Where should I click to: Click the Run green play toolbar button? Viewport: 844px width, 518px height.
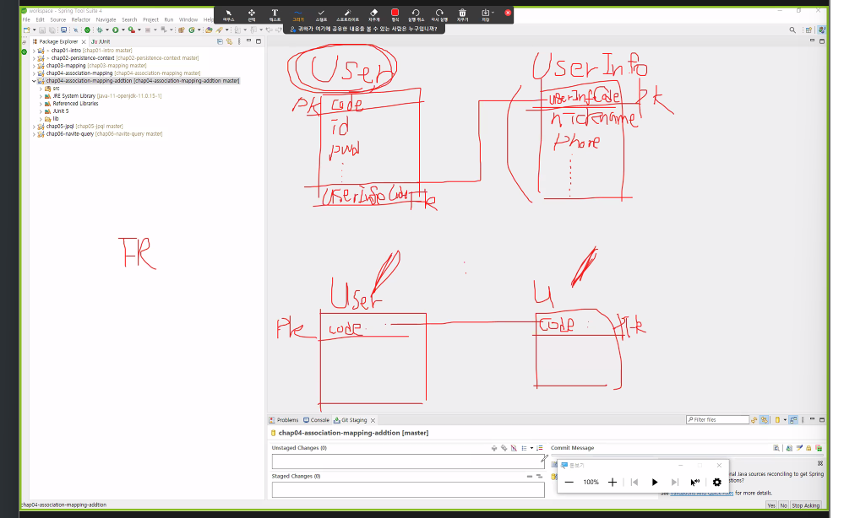tap(115, 30)
